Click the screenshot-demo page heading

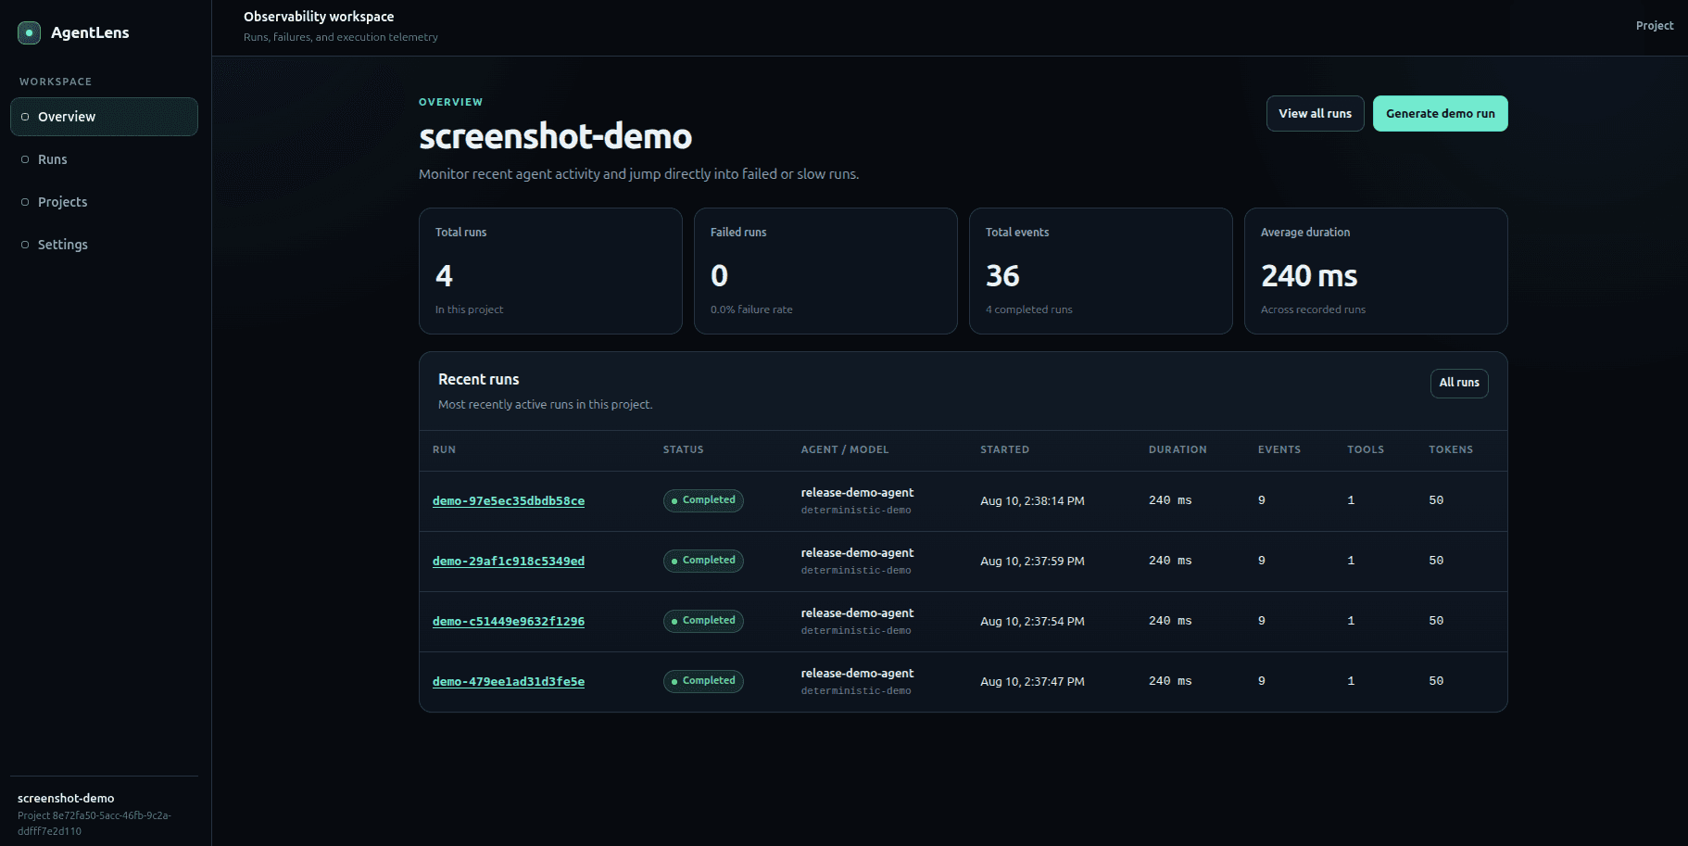(555, 137)
